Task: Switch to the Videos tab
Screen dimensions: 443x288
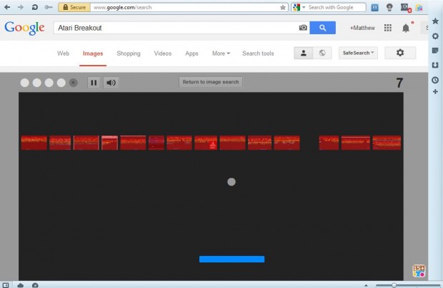Action: (163, 53)
